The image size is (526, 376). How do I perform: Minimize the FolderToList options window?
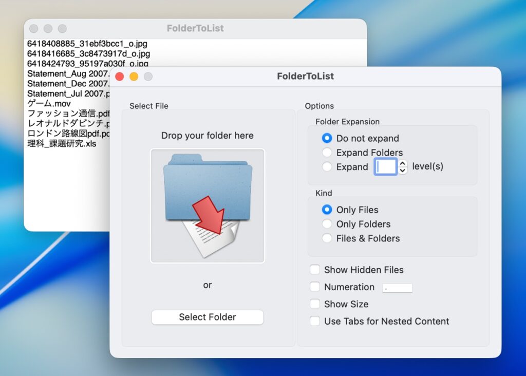[134, 77]
